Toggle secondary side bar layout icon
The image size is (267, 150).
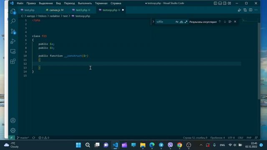click(x=224, y=3)
